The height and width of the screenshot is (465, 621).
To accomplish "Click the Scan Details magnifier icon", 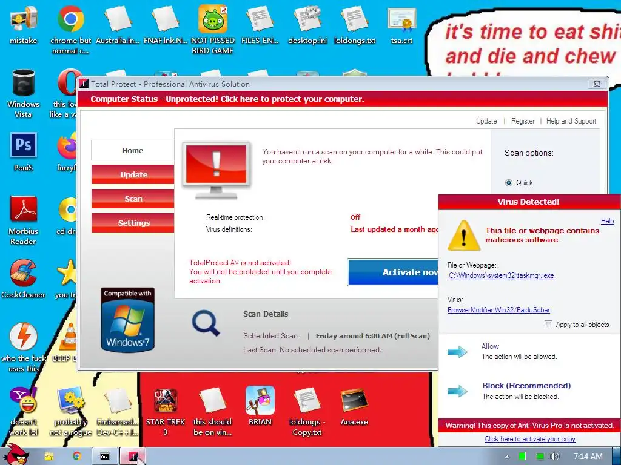I will 206,323.
